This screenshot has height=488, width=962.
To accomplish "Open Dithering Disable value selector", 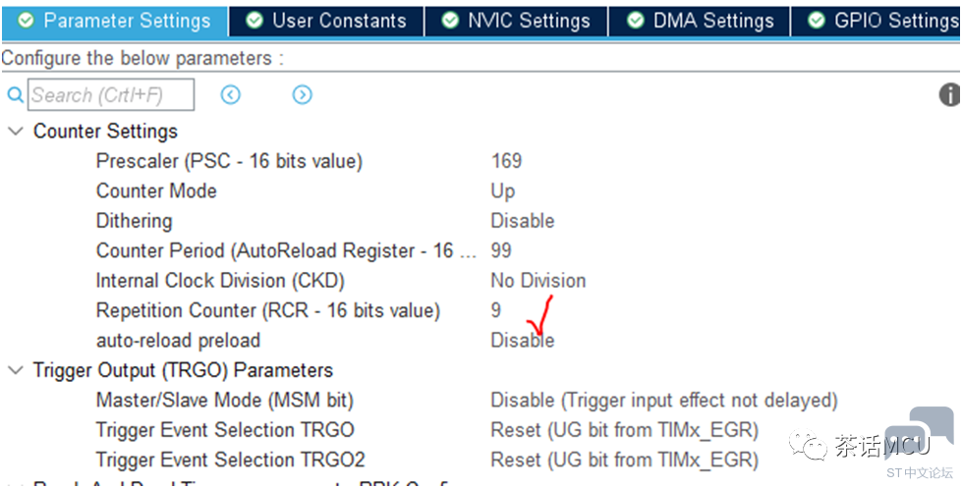I will coord(522,221).
